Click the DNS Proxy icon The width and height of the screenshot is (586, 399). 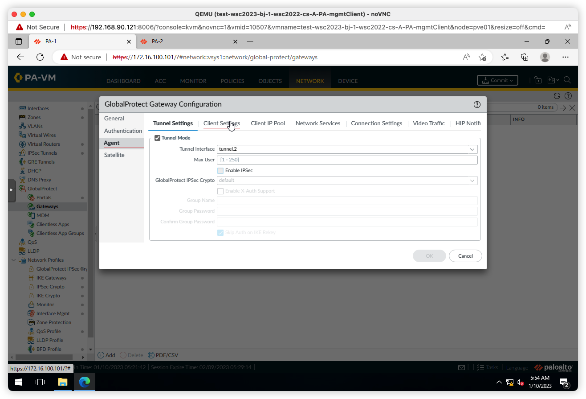click(23, 180)
